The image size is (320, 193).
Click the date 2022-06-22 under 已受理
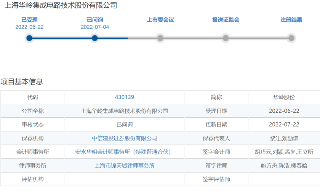(29, 27)
